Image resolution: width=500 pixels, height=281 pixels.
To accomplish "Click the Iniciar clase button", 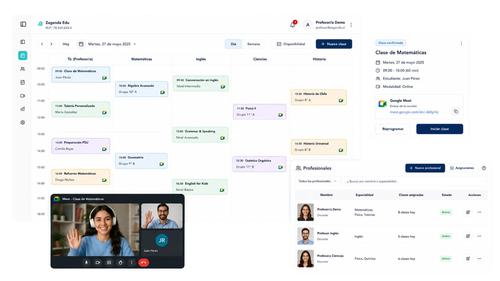I will point(440,129).
